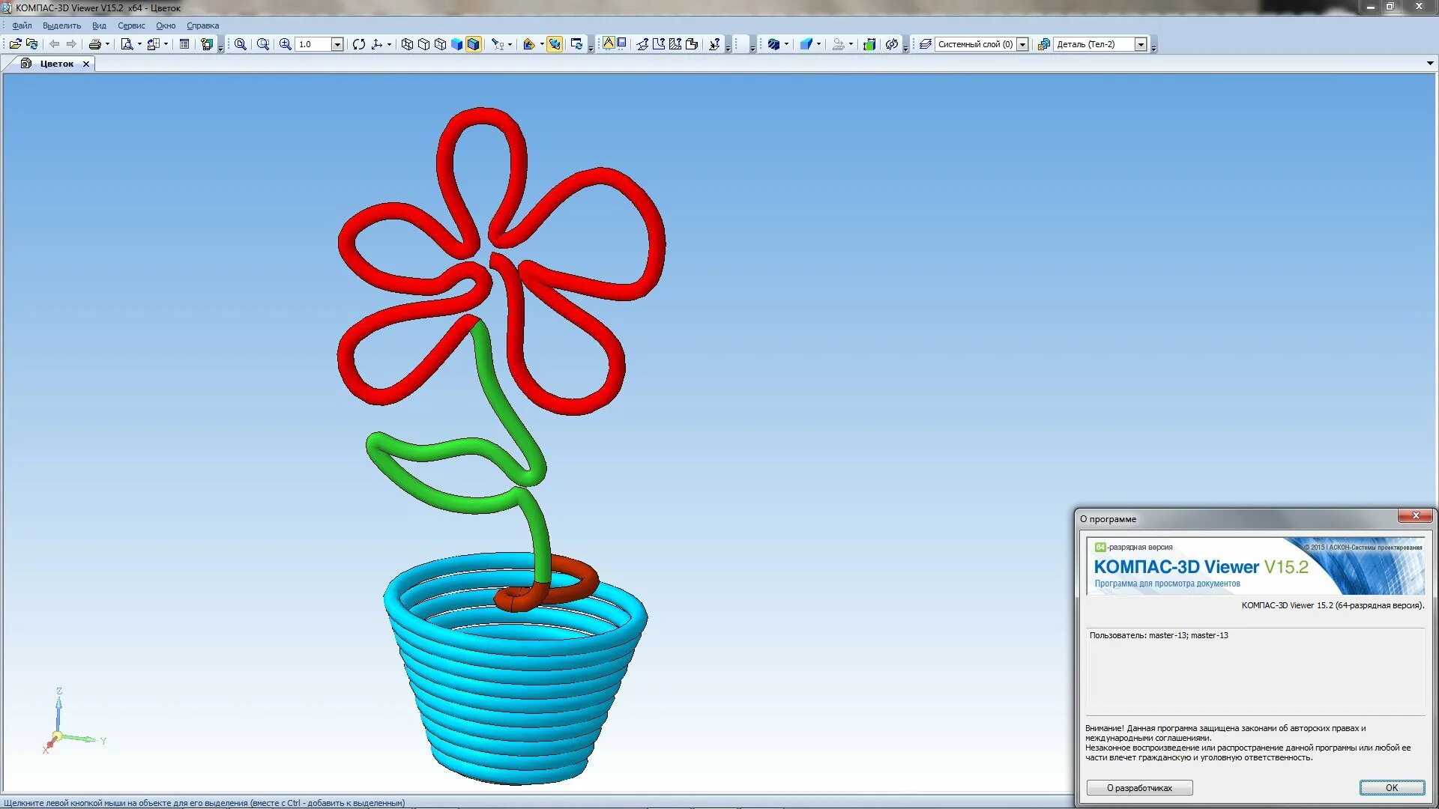The height and width of the screenshot is (809, 1439).
Task: Expand the Деталь (Тел-2) dropdown
Action: pyautogui.click(x=1141, y=44)
